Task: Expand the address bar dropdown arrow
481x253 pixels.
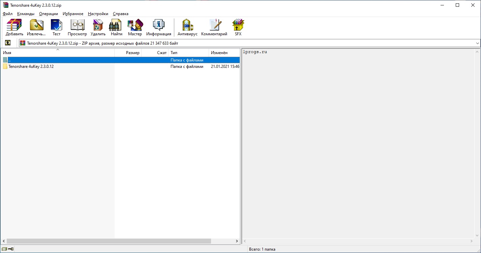Action: [478, 43]
